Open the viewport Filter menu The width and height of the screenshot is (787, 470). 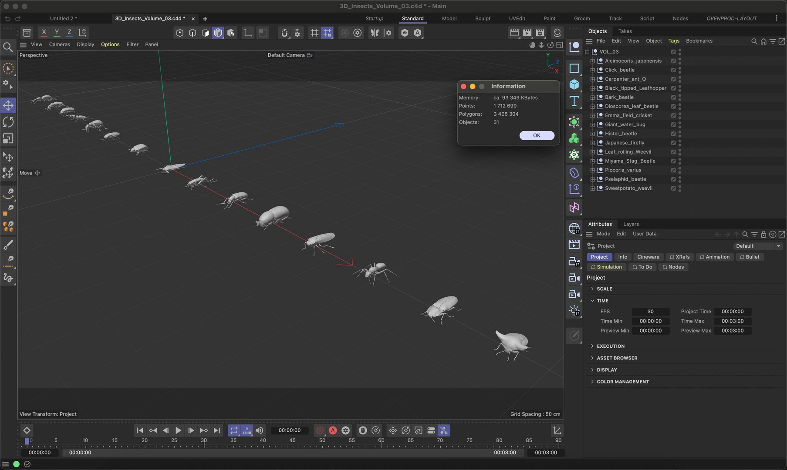click(132, 44)
